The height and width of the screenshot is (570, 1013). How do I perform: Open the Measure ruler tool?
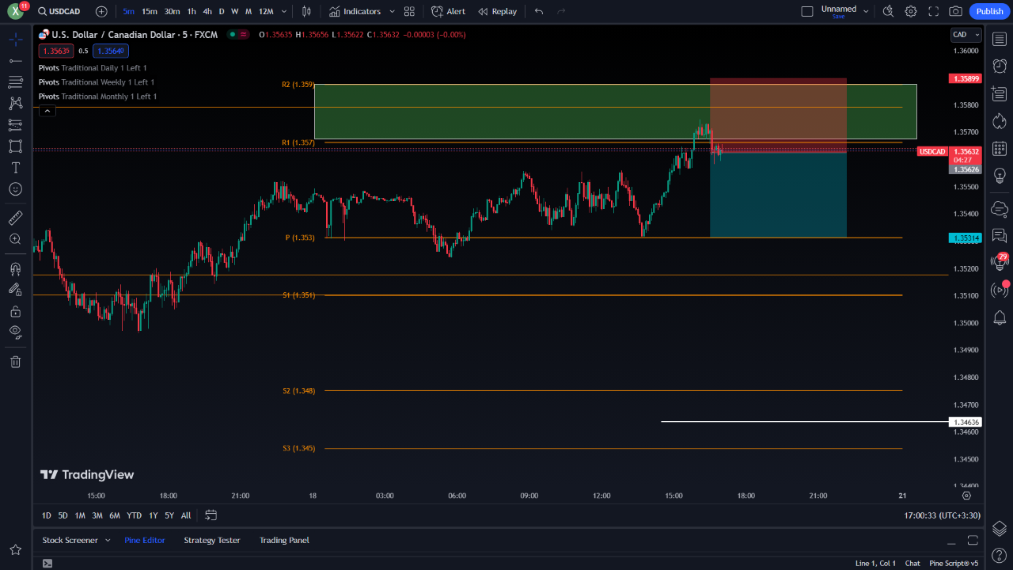click(x=15, y=218)
